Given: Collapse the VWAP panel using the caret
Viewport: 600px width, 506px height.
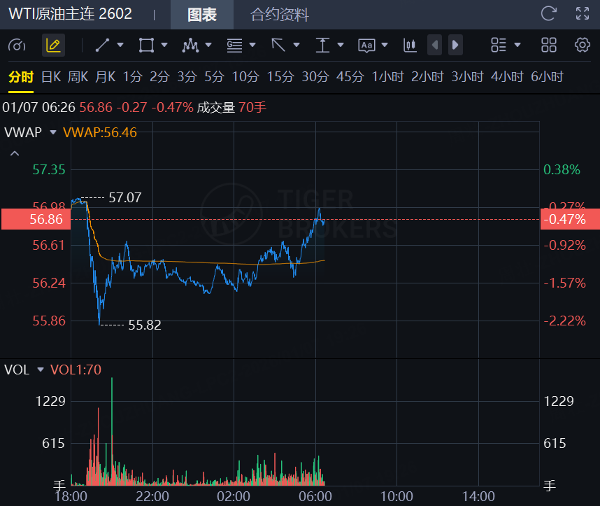Looking at the screenshot, I should tap(15, 153).
